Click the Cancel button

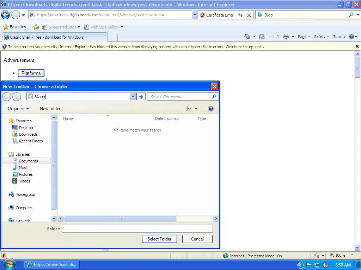[x=197, y=239]
